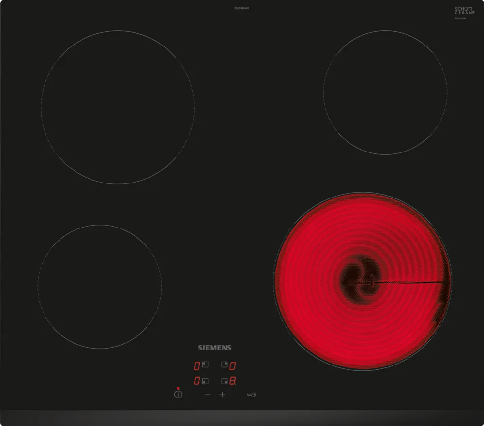Click the glowing red front-right burner

pyautogui.click(x=363, y=281)
